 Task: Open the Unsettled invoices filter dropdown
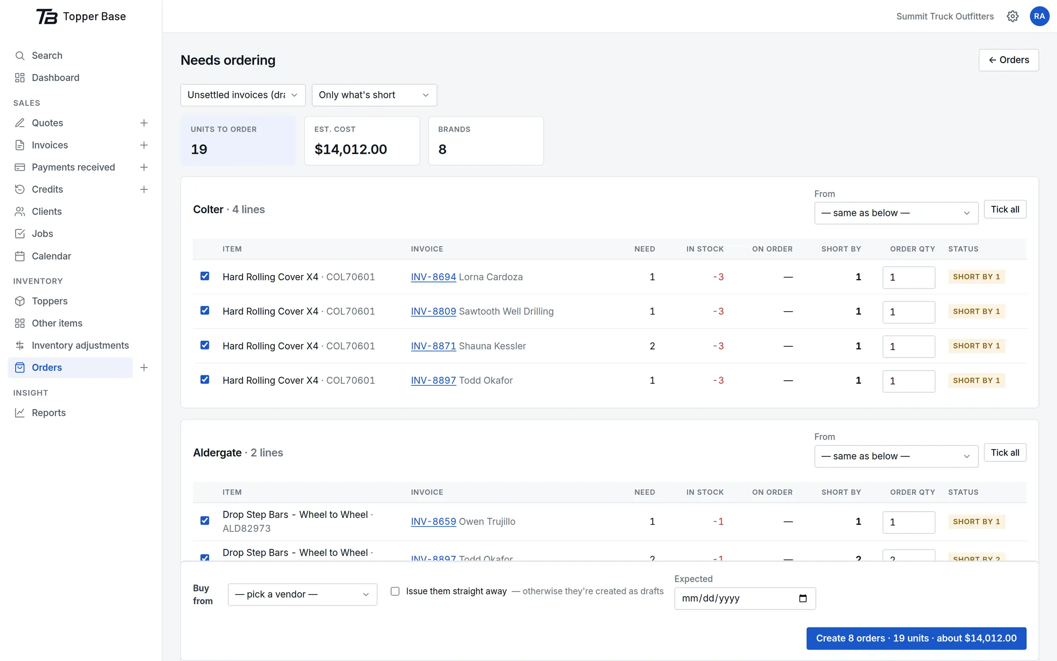(x=243, y=95)
